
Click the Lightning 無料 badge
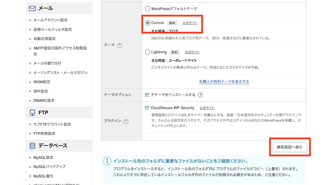pyautogui.click(x=174, y=53)
